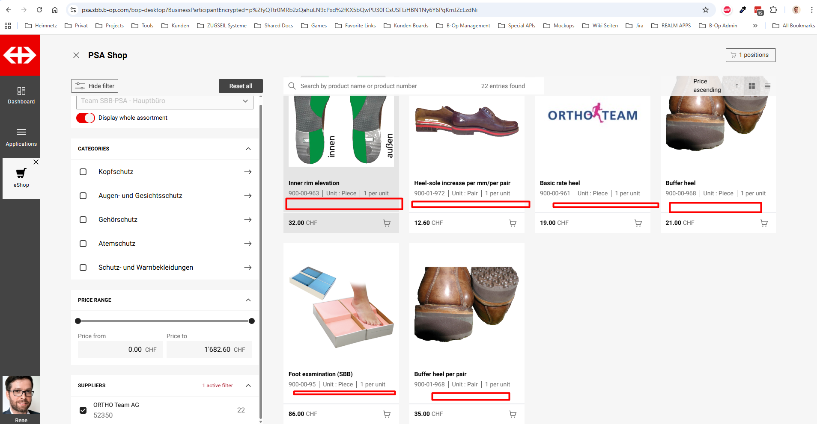
Task: Toggle price sort direction arrow
Action: [x=736, y=86]
